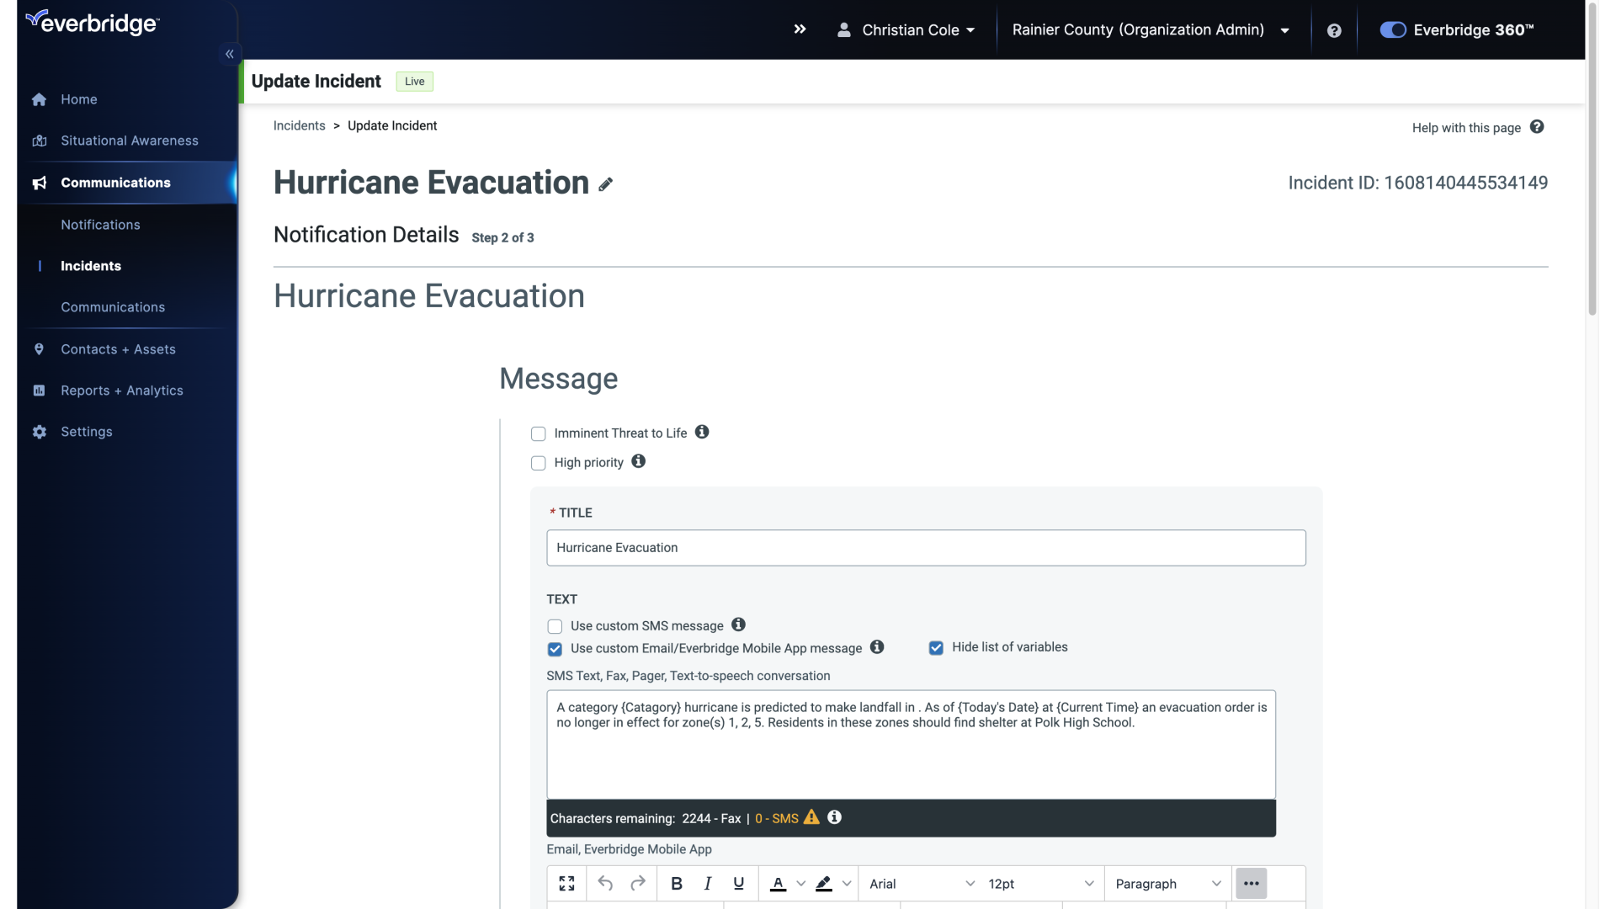The height and width of the screenshot is (909, 1616).
Task: Expand the top bar double-arrow icon
Action: (x=800, y=29)
